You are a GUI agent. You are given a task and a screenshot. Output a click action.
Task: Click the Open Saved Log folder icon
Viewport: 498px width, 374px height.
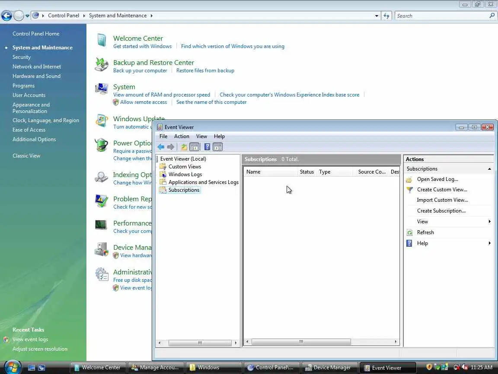[409, 179]
